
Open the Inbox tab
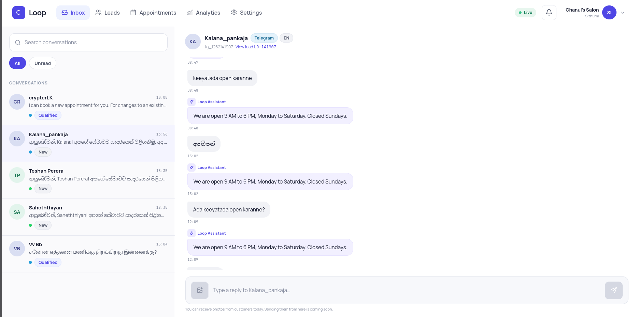point(73,13)
